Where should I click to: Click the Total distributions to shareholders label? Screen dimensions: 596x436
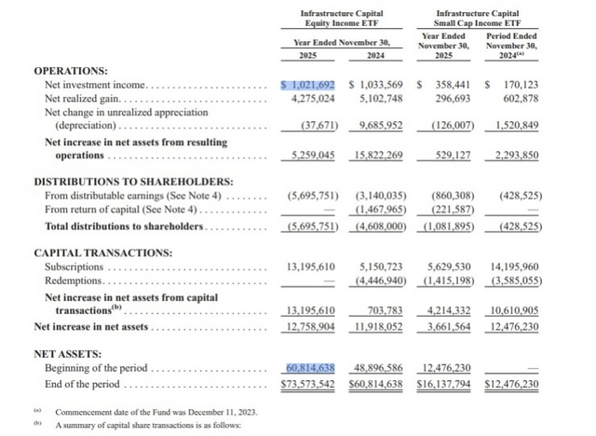click(x=124, y=226)
